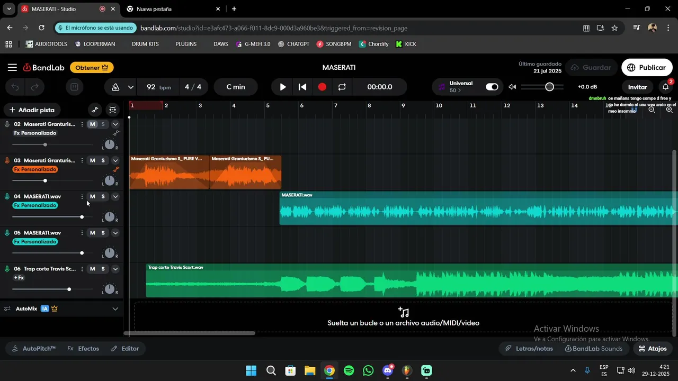Start recording with the red button
The height and width of the screenshot is (381, 678).
click(322, 87)
